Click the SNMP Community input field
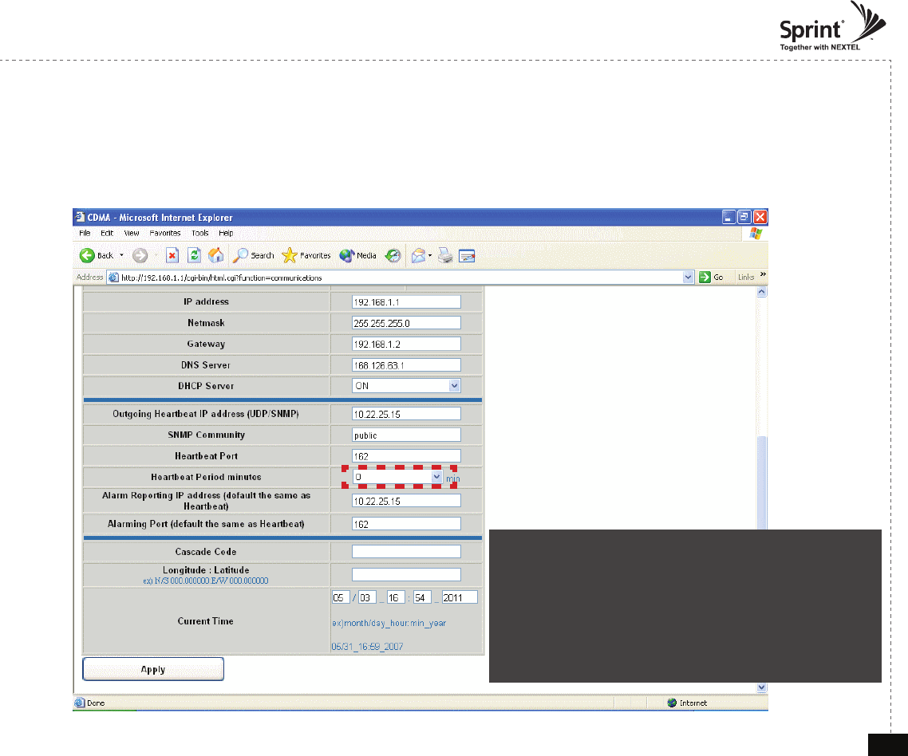 pyautogui.click(x=406, y=435)
